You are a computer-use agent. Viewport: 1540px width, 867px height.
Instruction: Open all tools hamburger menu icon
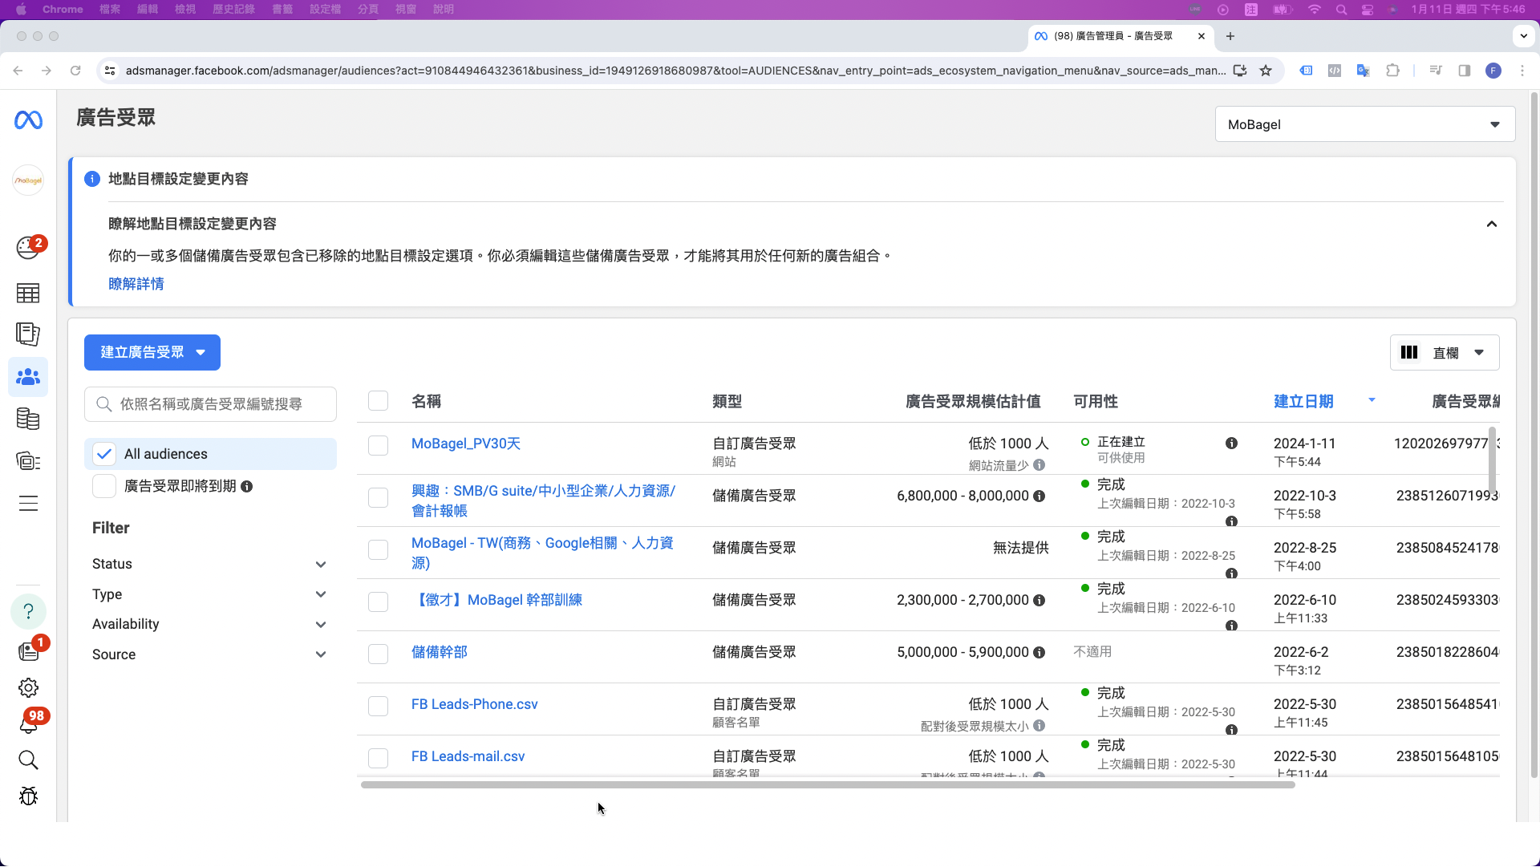[x=28, y=504]
